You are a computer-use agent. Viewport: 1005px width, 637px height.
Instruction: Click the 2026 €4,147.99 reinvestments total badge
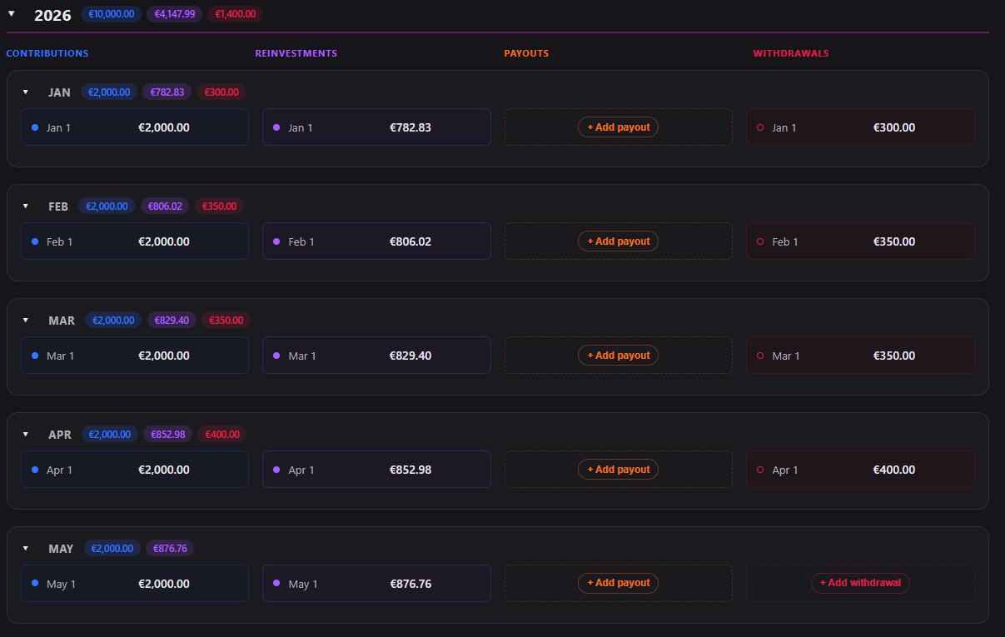175,14
